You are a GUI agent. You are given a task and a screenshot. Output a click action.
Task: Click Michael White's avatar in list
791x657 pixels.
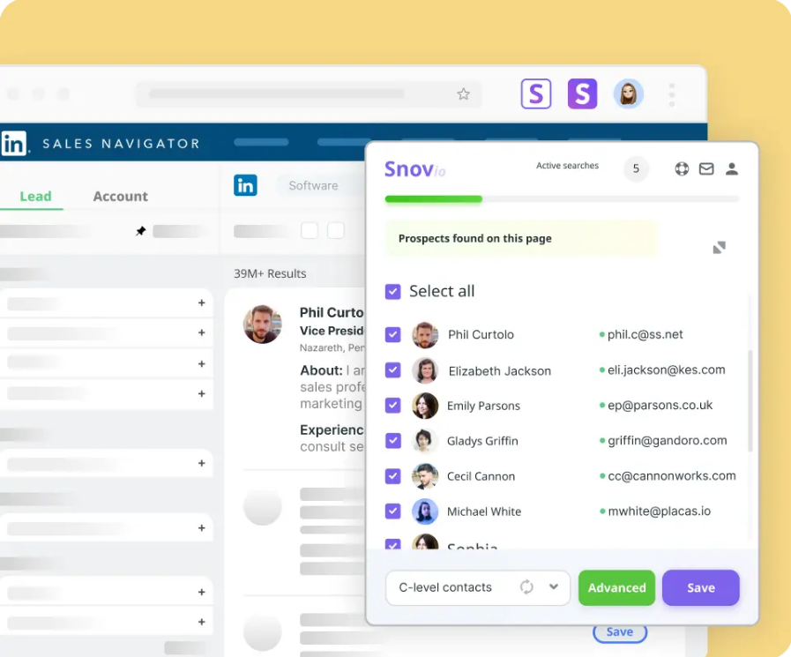click(x=425, y=511)
